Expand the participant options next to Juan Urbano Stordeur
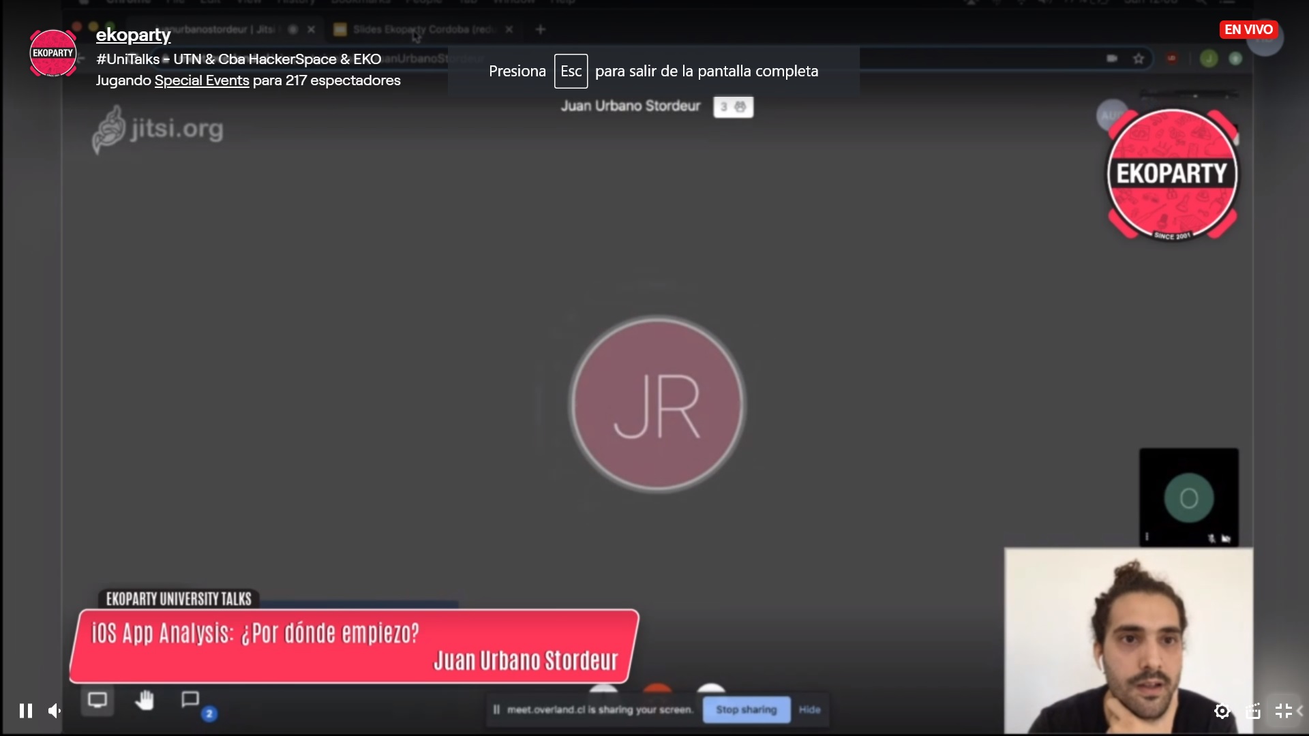 733,106
